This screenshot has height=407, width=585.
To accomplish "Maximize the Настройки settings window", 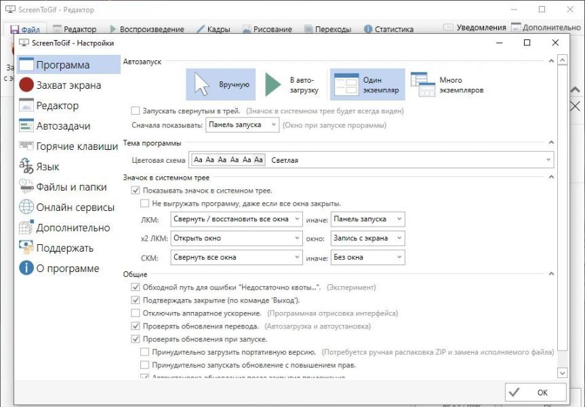I will coord(527,43).
